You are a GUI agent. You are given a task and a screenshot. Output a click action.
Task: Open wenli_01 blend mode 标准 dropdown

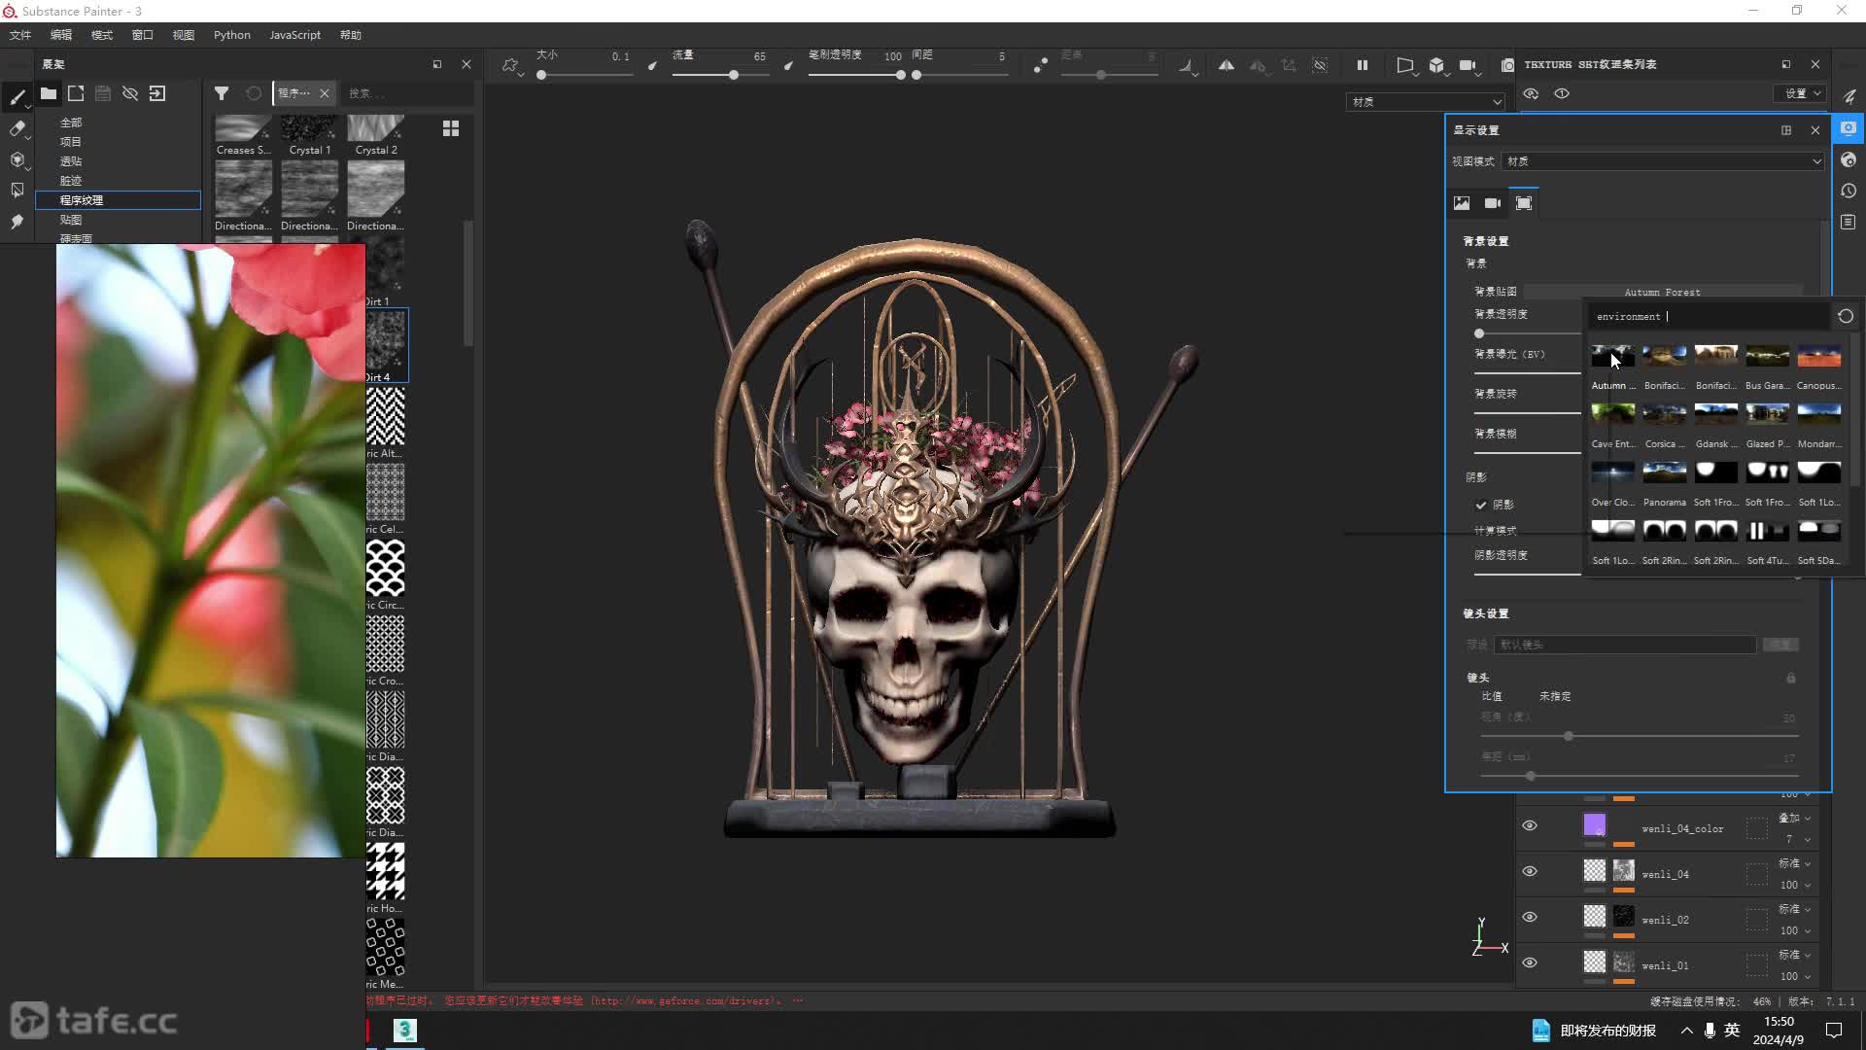point(1794,955)
